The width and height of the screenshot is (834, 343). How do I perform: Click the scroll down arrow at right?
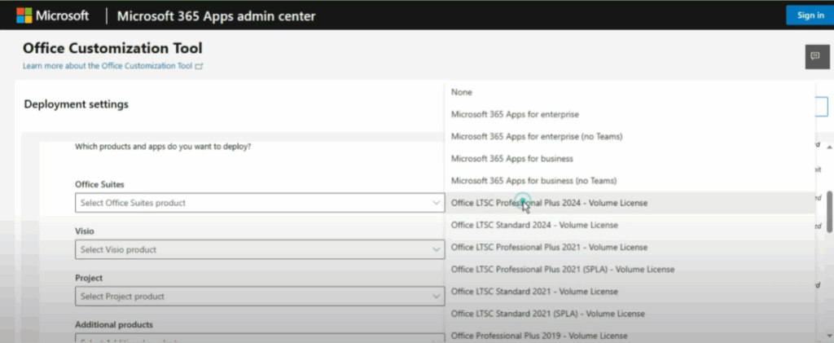830,336
